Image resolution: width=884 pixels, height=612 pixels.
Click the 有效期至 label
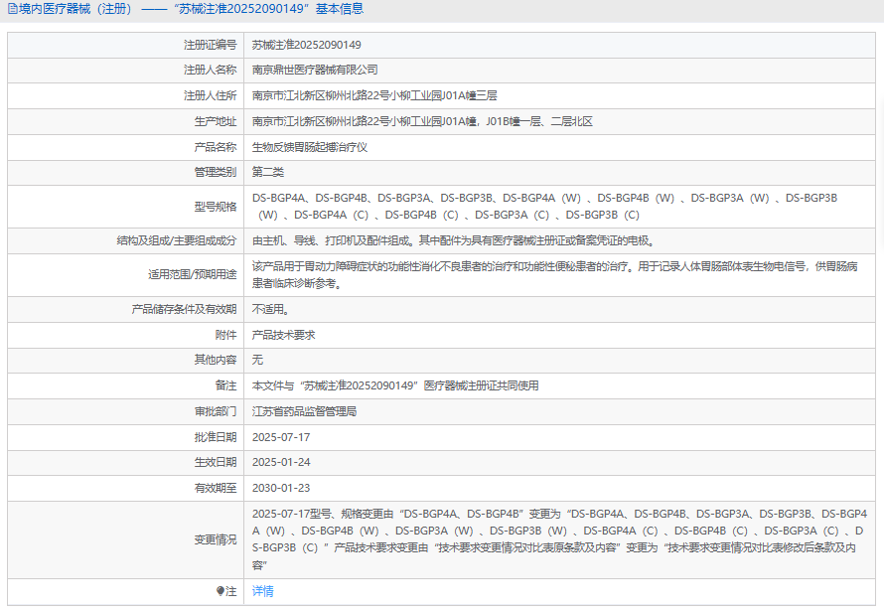click(216, 488)
